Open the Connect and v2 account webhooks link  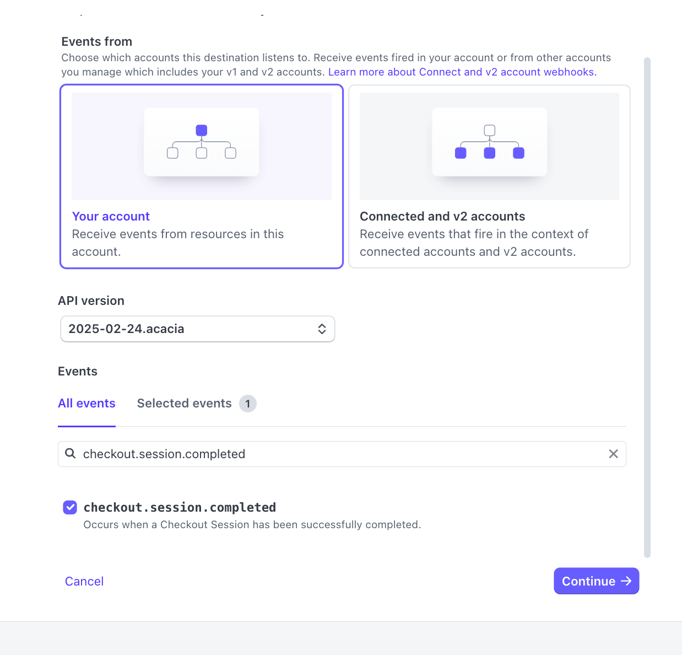462,72
